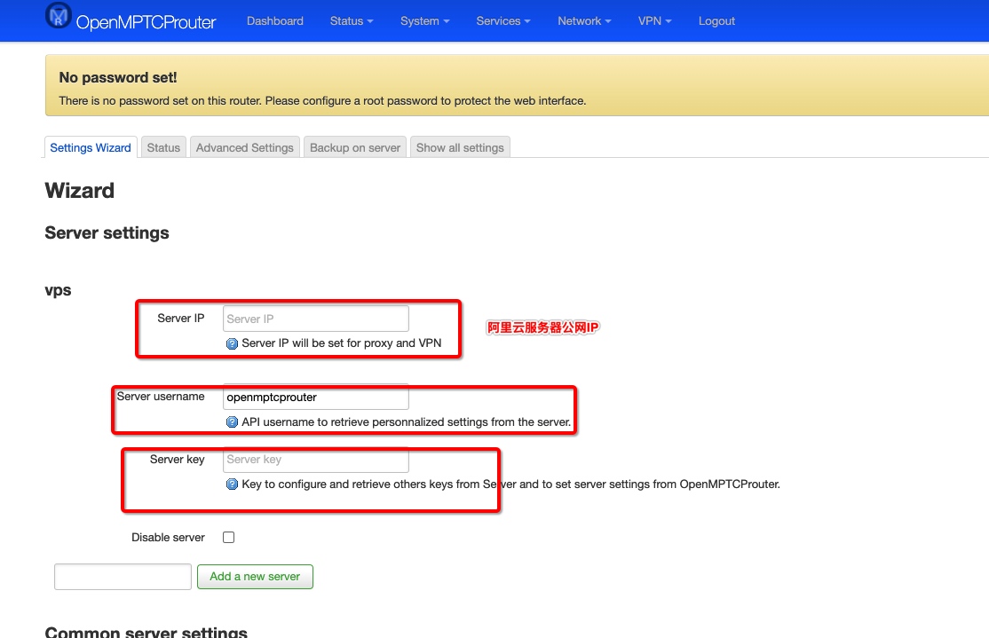This screenshot has width=989, height=638.
Task: Click the 'Server IP will be set for proxy and VPN' hint
Action: (341, 343)
